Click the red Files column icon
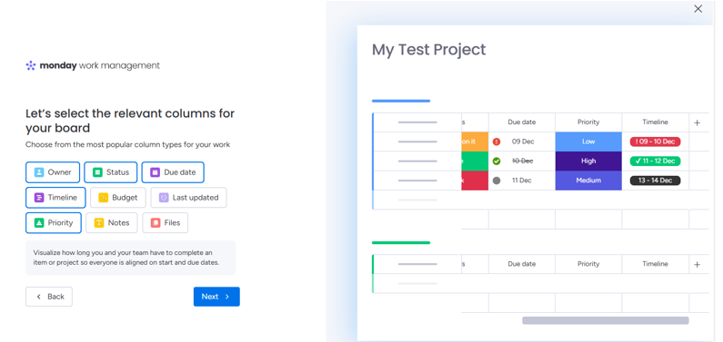 tap(156, 223)
